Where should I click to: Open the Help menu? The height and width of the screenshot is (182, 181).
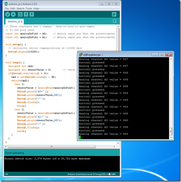[36, 9]
